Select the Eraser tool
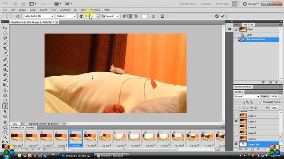 pos(5,79)
